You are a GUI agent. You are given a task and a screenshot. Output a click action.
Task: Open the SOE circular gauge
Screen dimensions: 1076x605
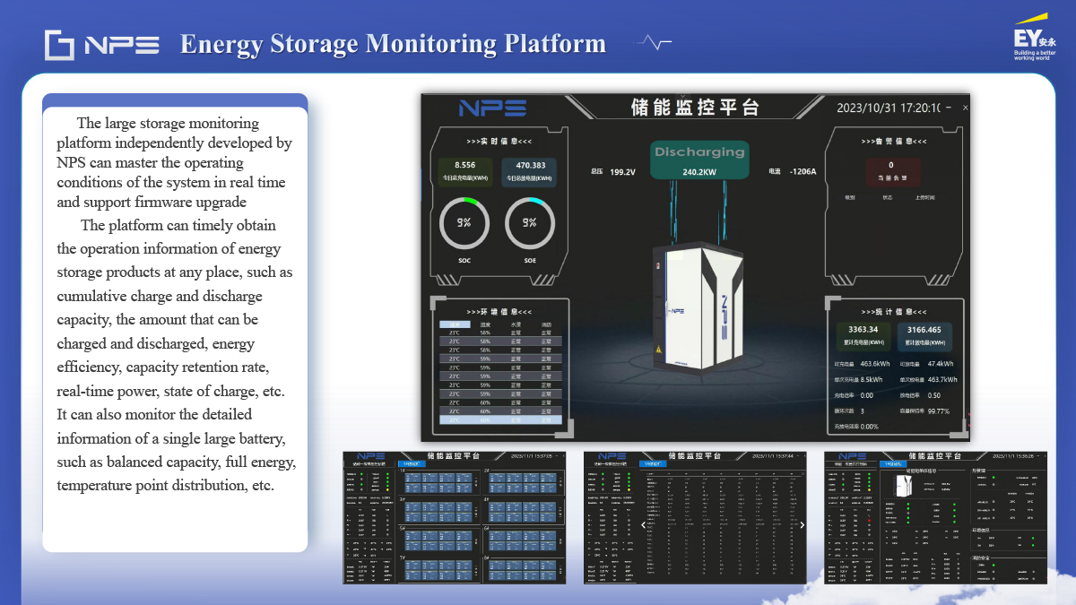(530, 223)
